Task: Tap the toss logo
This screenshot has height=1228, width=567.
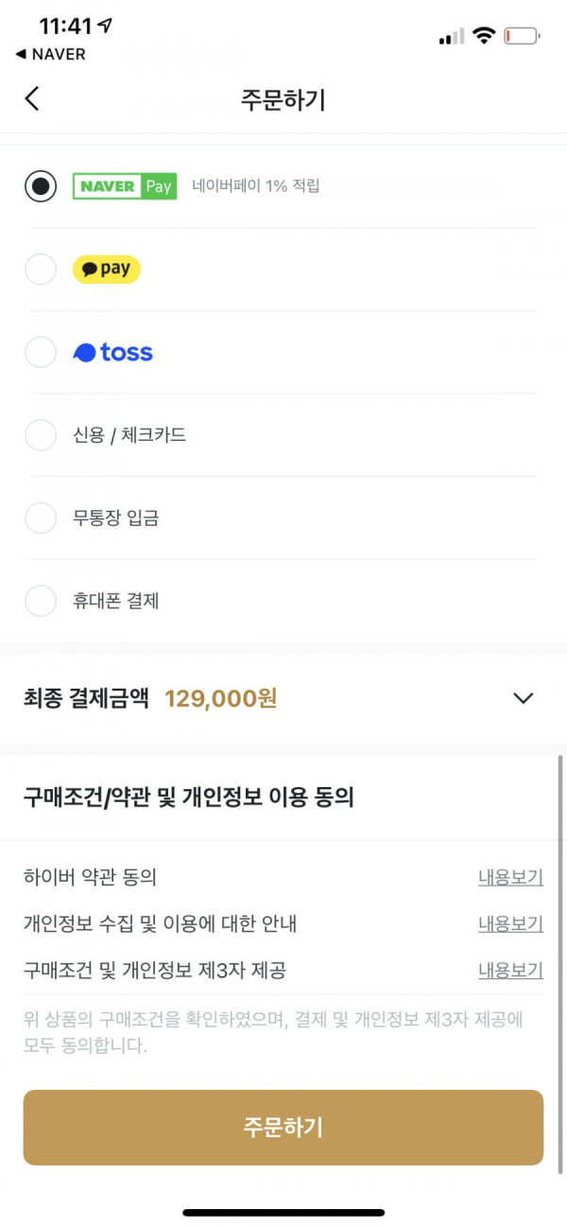Action: click(113, 353)
